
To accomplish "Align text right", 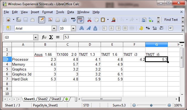I will click(x=118, y=28).
